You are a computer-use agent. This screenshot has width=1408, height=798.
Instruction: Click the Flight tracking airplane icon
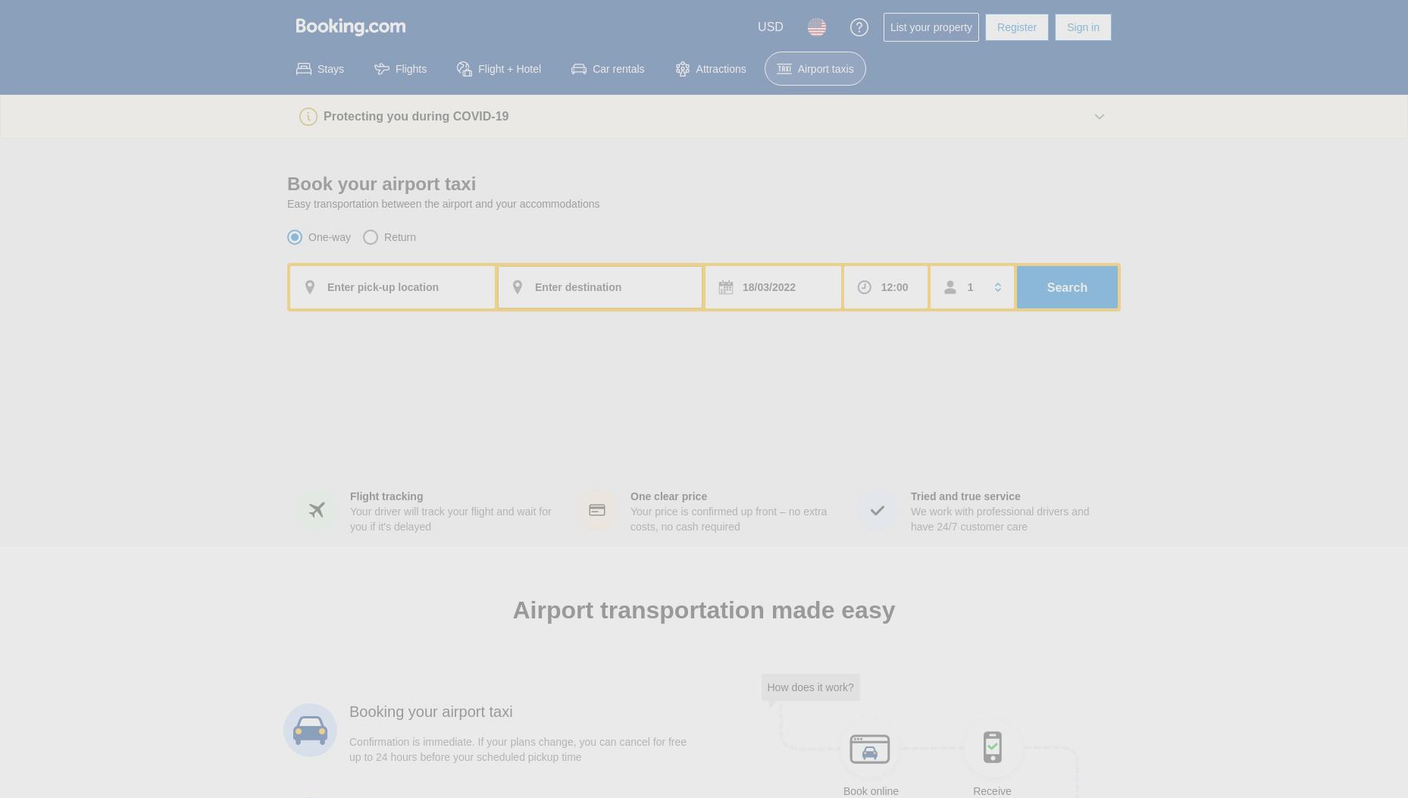tap(317, 510)
